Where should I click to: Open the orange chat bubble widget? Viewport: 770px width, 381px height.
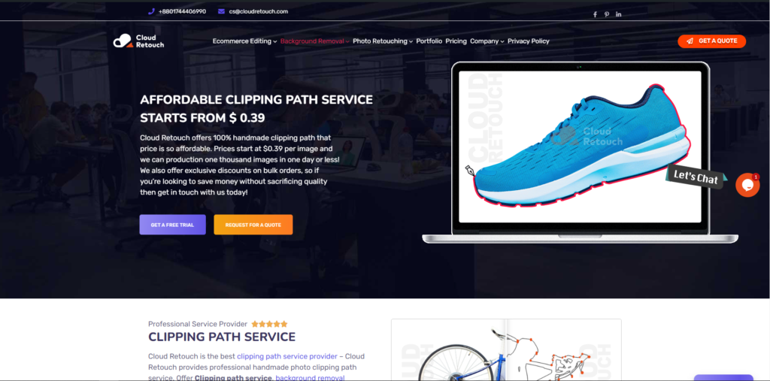pyautogui.click(x=747, y=185)
